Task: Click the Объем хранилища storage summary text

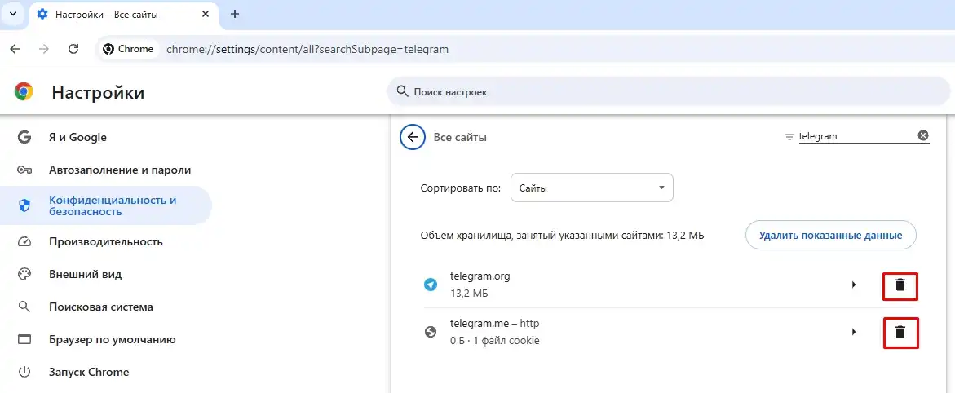Action: pos(562,236)
